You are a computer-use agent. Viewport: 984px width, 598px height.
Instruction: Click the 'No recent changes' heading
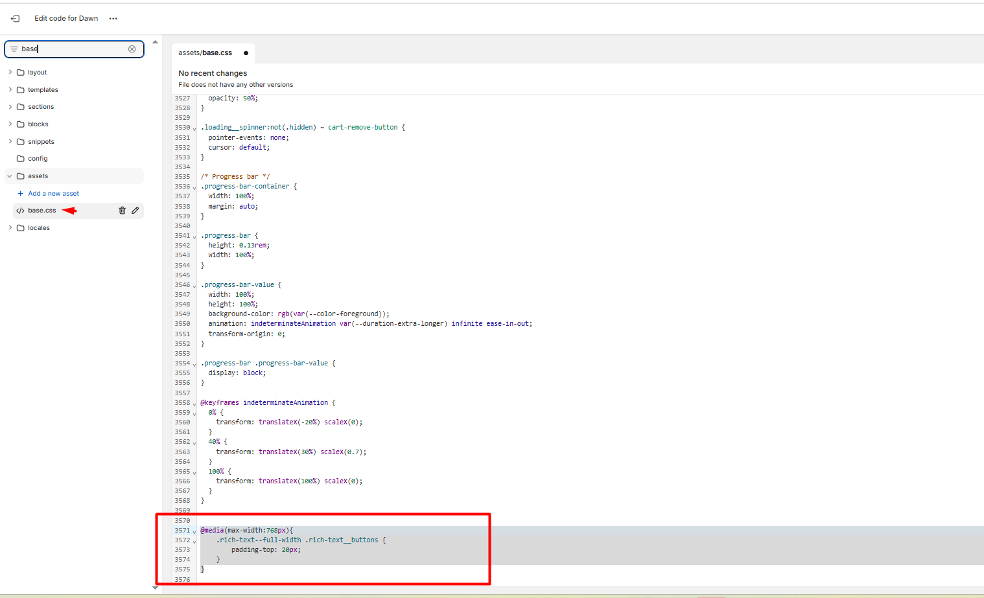(213, 73)
